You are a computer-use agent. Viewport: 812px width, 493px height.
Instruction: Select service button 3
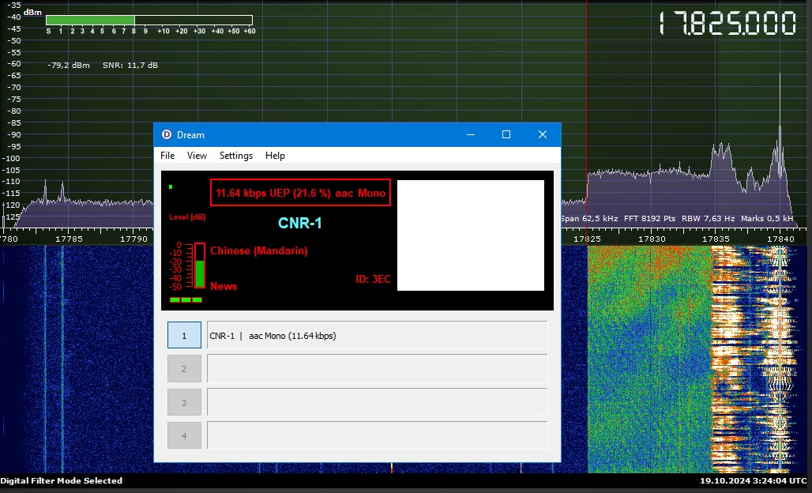tap(184, 402)
